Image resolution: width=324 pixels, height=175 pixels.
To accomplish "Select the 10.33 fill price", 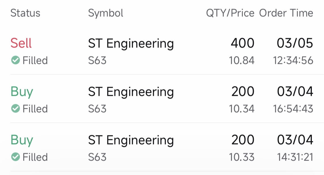I will click(242, 157).
